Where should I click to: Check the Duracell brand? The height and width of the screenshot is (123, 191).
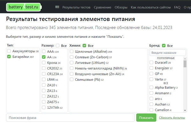152,62
